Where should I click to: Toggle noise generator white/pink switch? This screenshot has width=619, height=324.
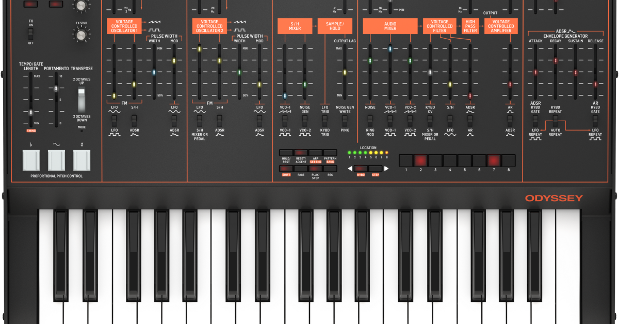click(344, 120)
